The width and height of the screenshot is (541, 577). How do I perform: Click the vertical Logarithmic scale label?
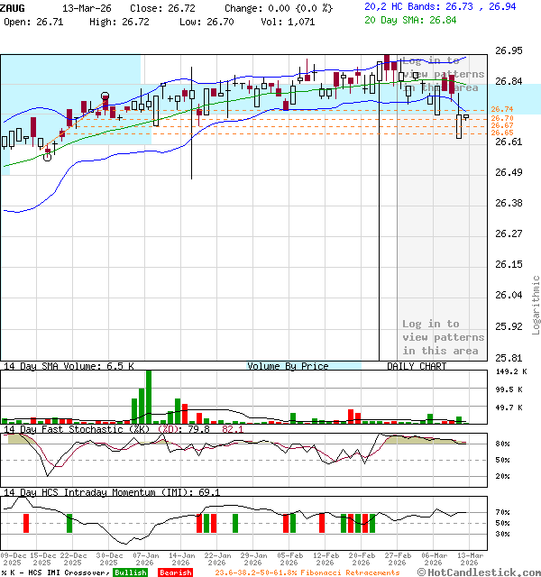pos(536,305)
